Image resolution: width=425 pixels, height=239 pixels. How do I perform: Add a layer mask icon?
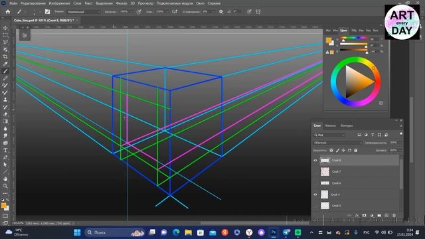pyautogui.click(x=365, y=215)
